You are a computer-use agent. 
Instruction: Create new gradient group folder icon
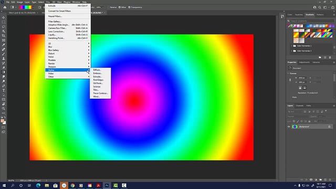320,57
